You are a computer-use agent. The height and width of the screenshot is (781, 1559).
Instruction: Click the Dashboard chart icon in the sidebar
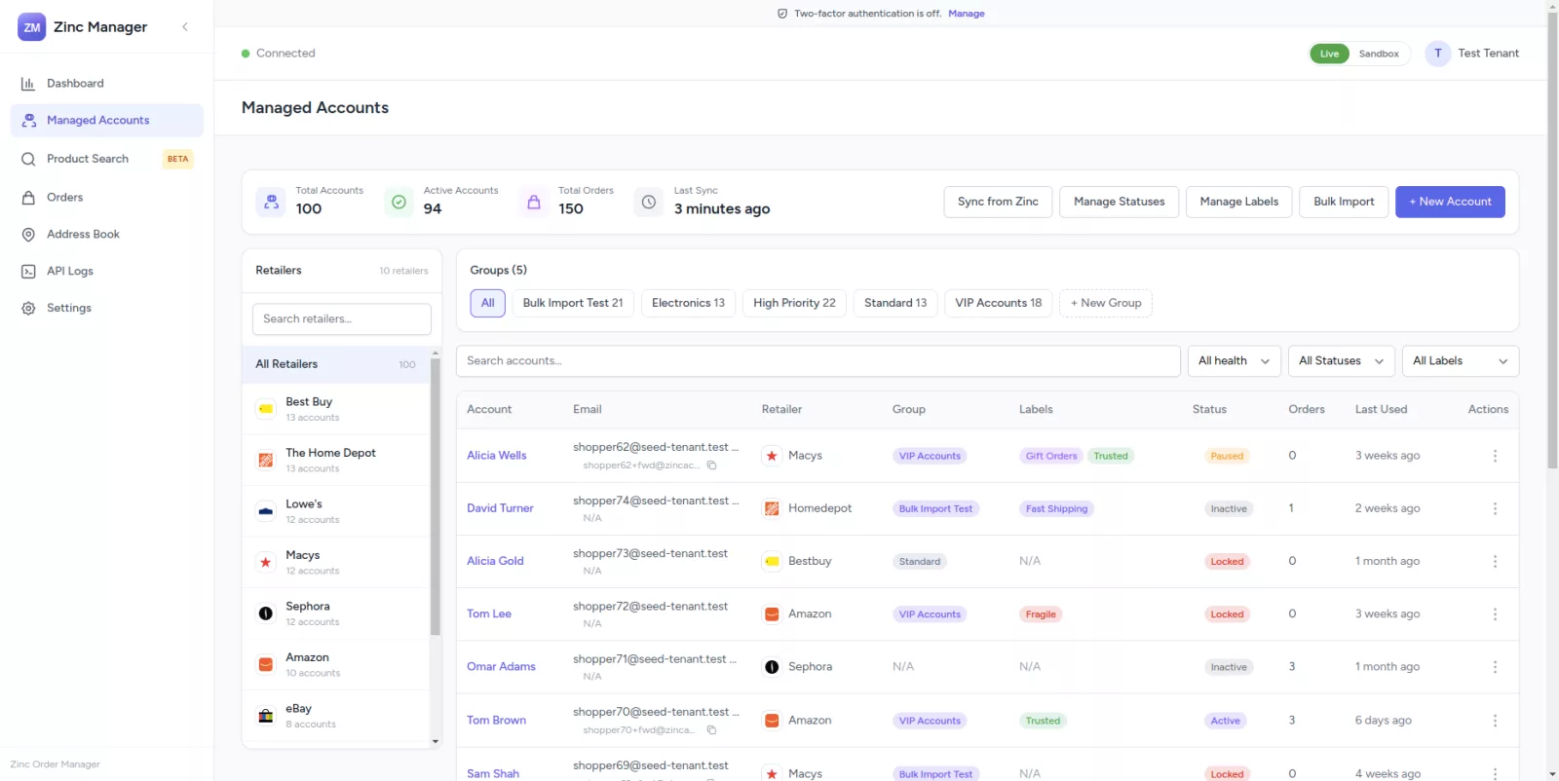click(x=28, y=84)
